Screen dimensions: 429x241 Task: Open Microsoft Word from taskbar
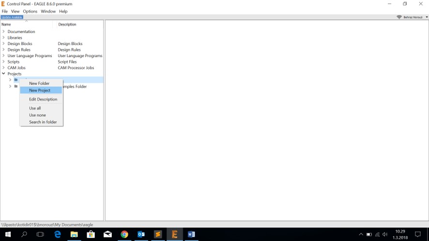click(191, 234)
